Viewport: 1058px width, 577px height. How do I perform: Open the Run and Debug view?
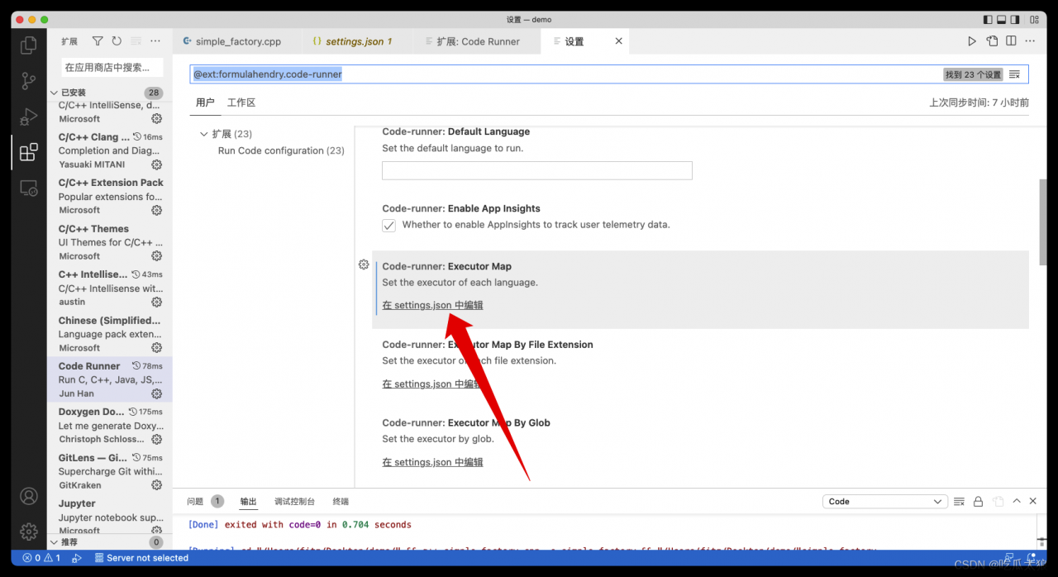pyautogui.click(x=29, y=117)
